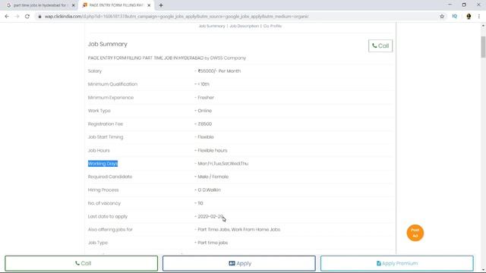486x273 pixels.
Task: Click the bottom Apply button
Action: pos(239,263)
